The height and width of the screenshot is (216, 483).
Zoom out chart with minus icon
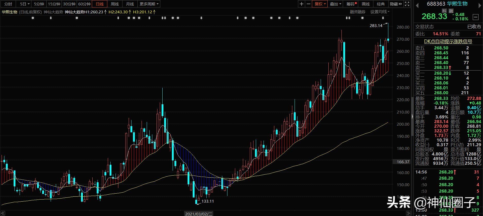tap(308, 4)
